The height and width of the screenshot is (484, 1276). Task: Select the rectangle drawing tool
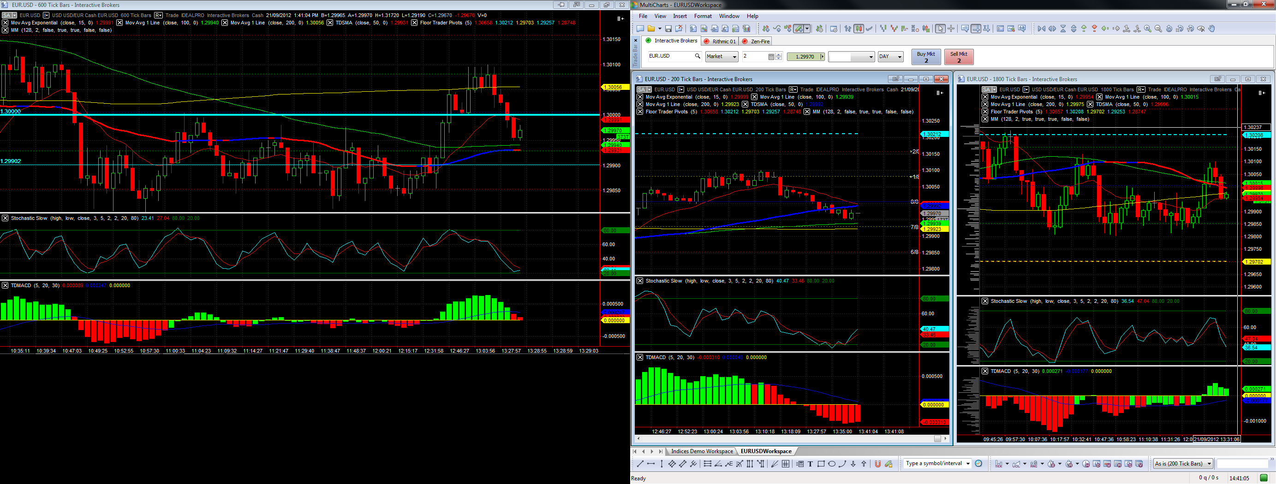point(821,464)
